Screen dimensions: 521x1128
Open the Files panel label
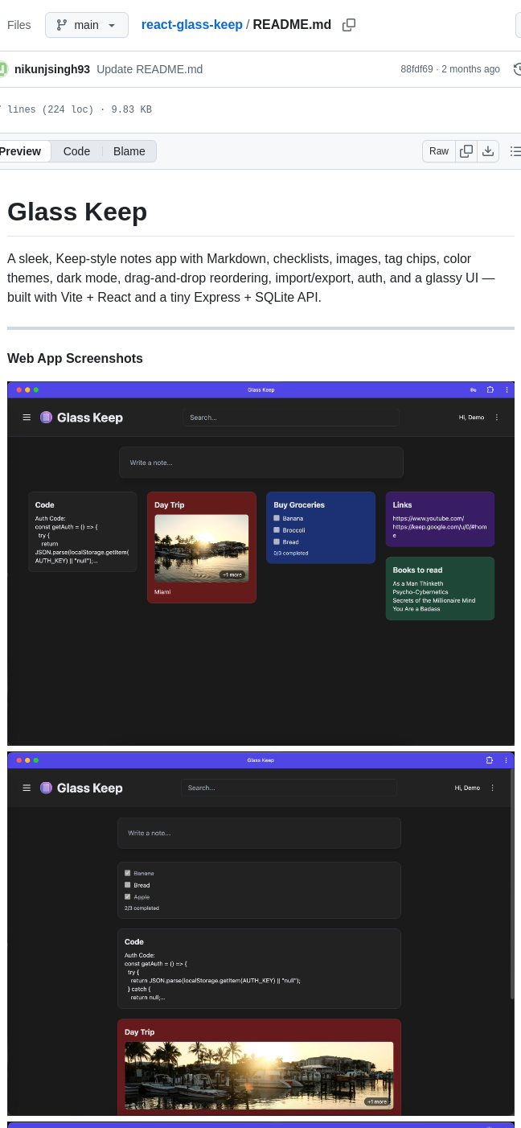coord(19,25)
